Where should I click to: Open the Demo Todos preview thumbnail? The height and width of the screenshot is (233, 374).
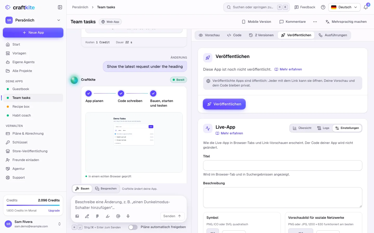[134, 142]
